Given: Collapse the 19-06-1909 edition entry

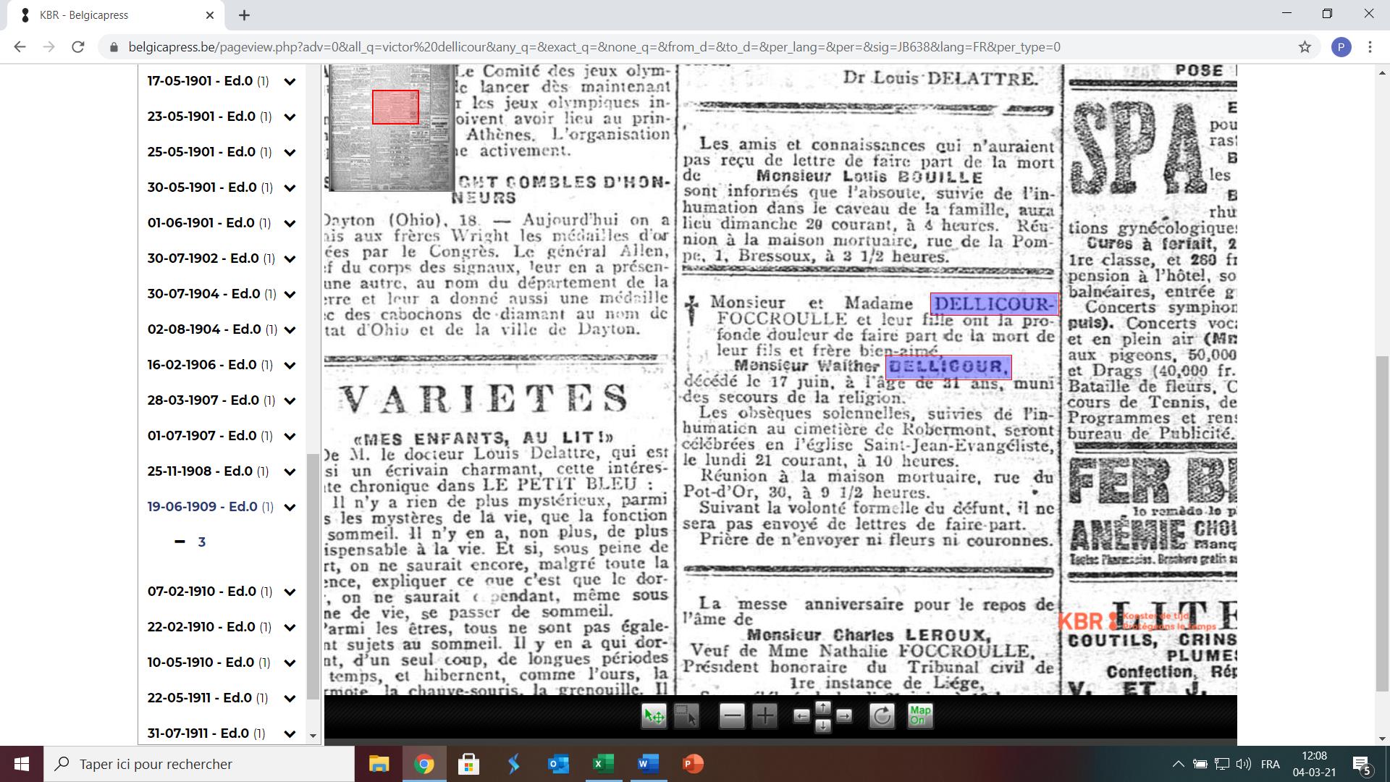Looking at the screenshot, I should tap(290, 507).
